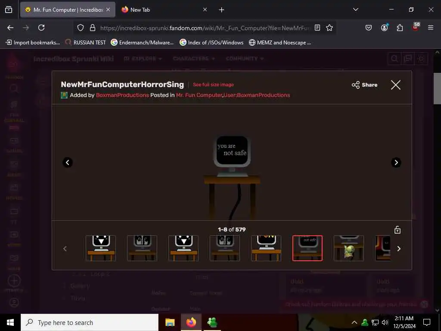Bookmark this page with star icon
The height and width of the screenshot is (331, 441).
tap(329, 28)
